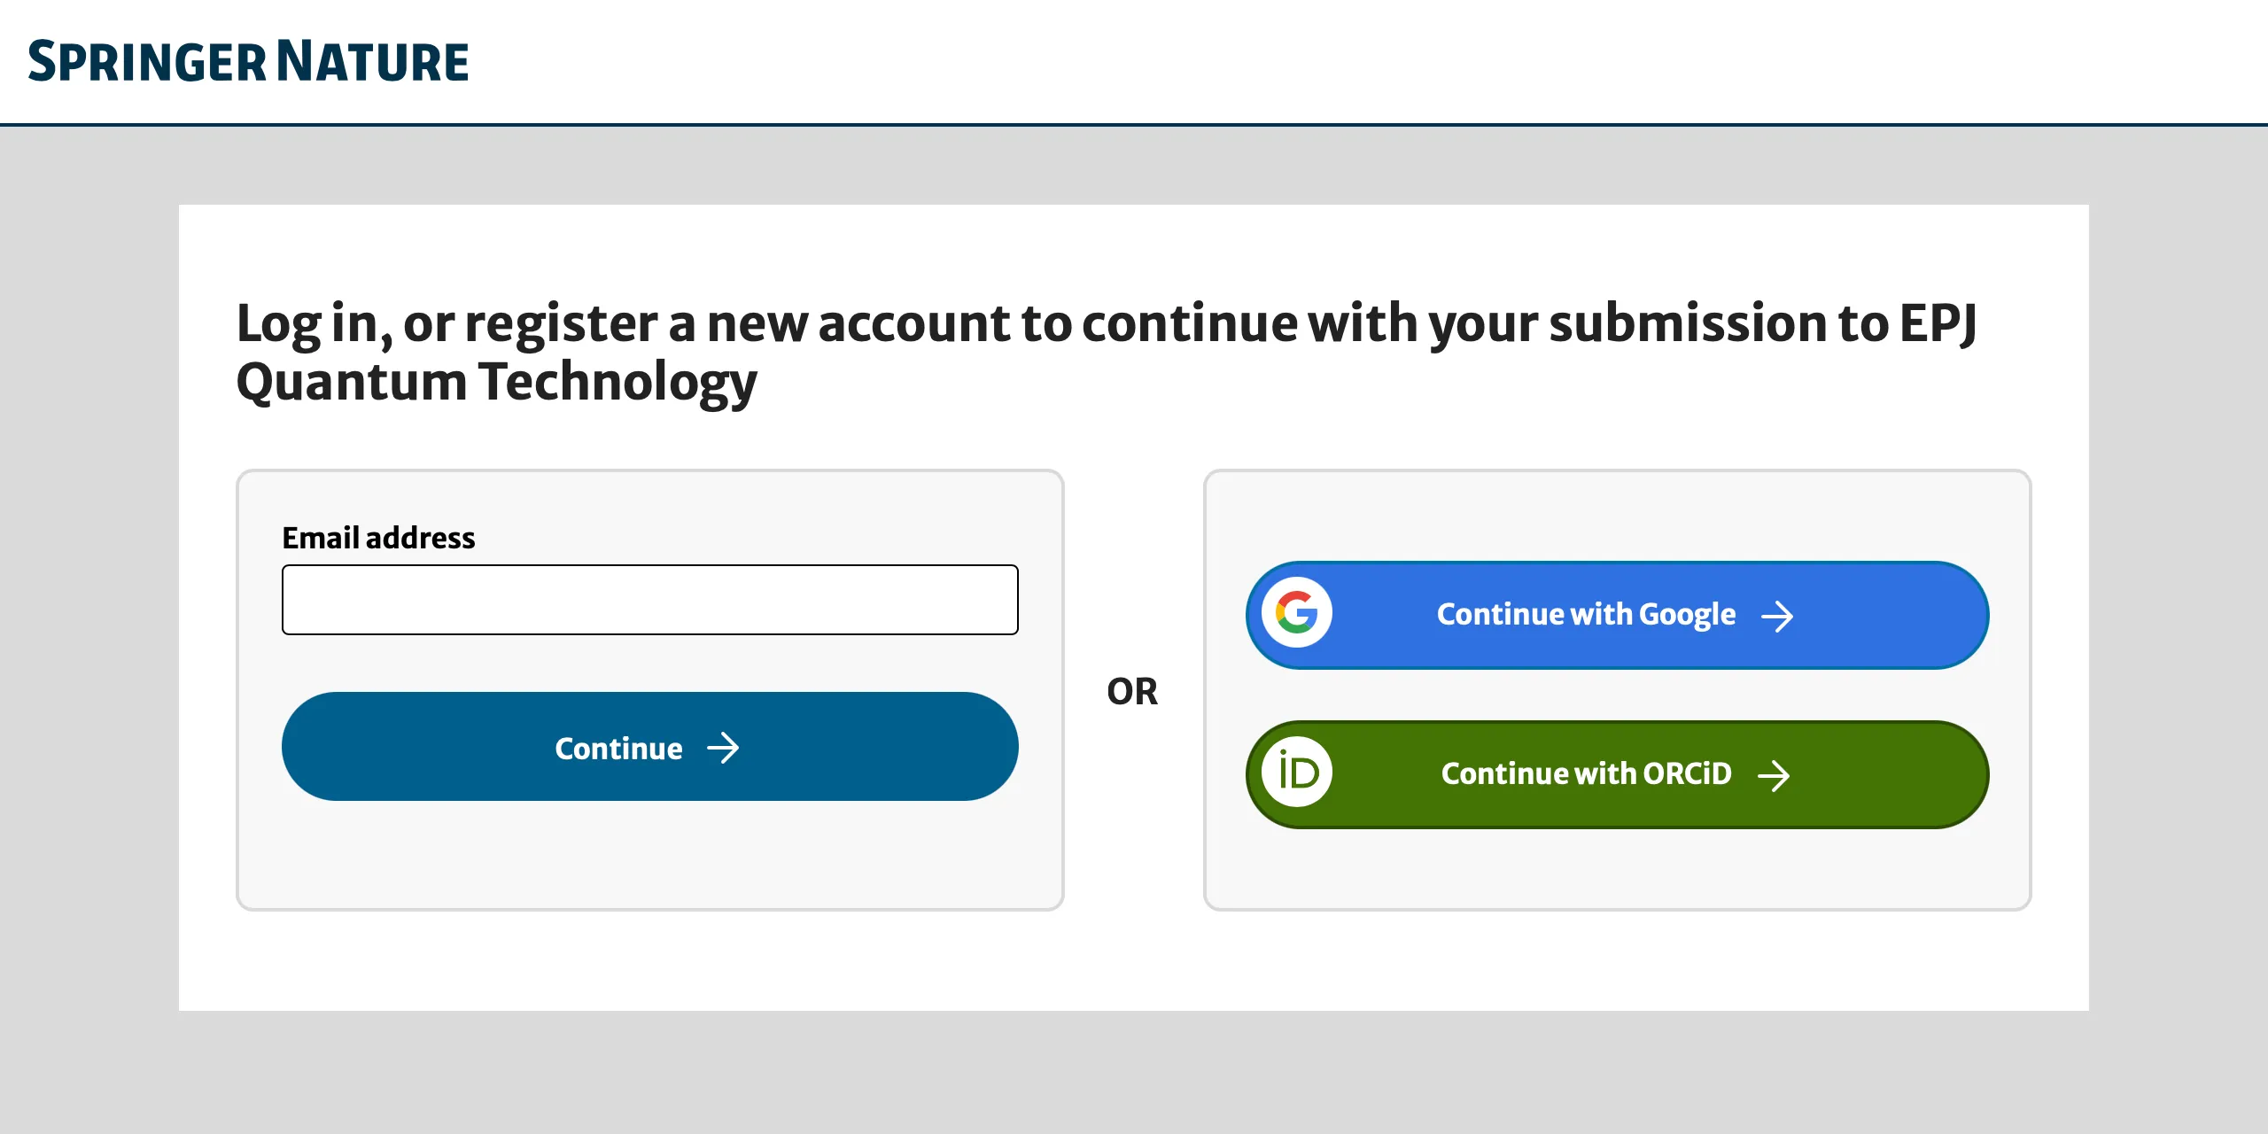The height and width of the screenshot is (1134, 2268).
Task: Sign in using Continue with Google
Action: pyautogui.click(x=1616, y=615)
